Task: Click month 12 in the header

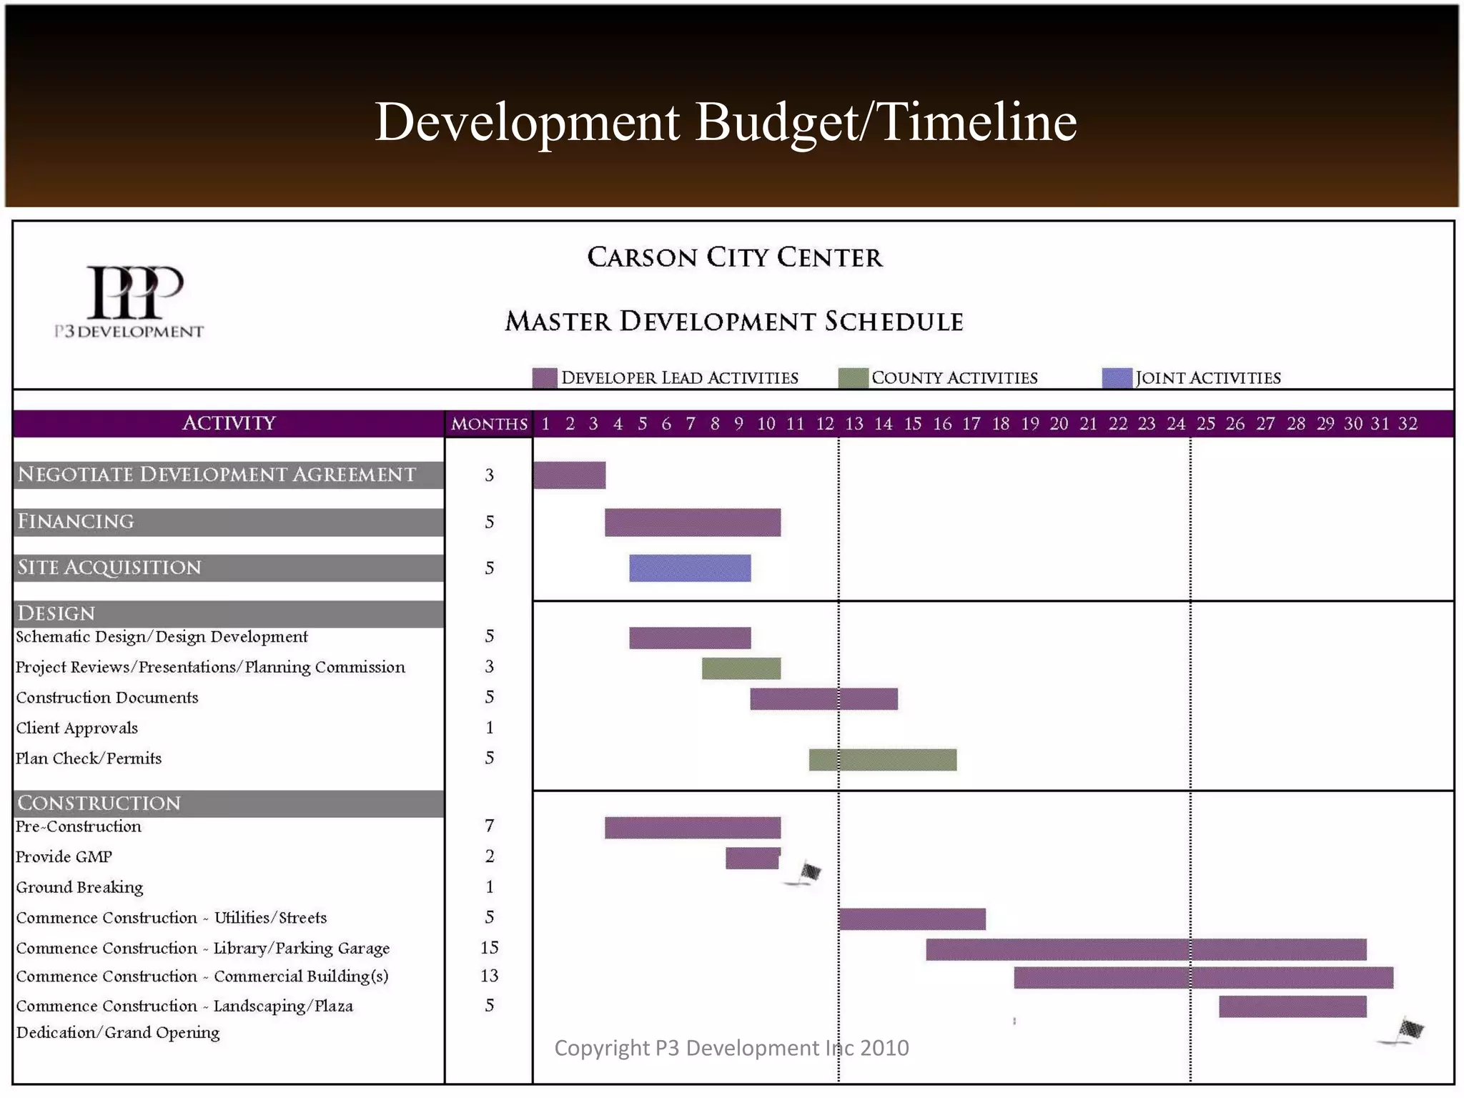Action: (825, 424)
